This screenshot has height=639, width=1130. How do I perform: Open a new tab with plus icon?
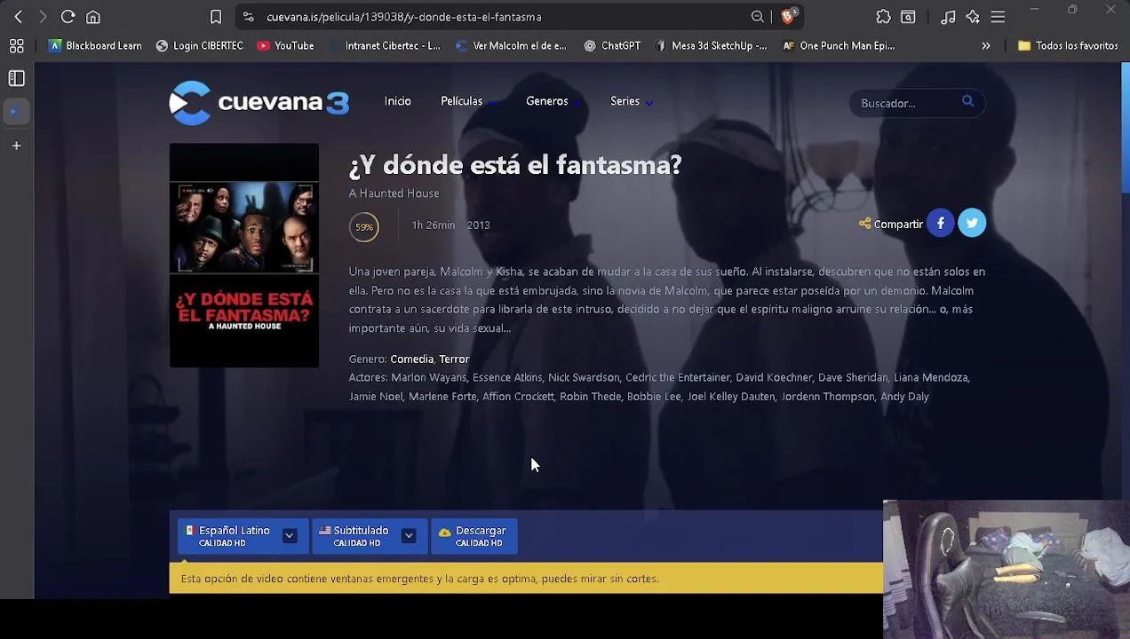pos(16,146)
